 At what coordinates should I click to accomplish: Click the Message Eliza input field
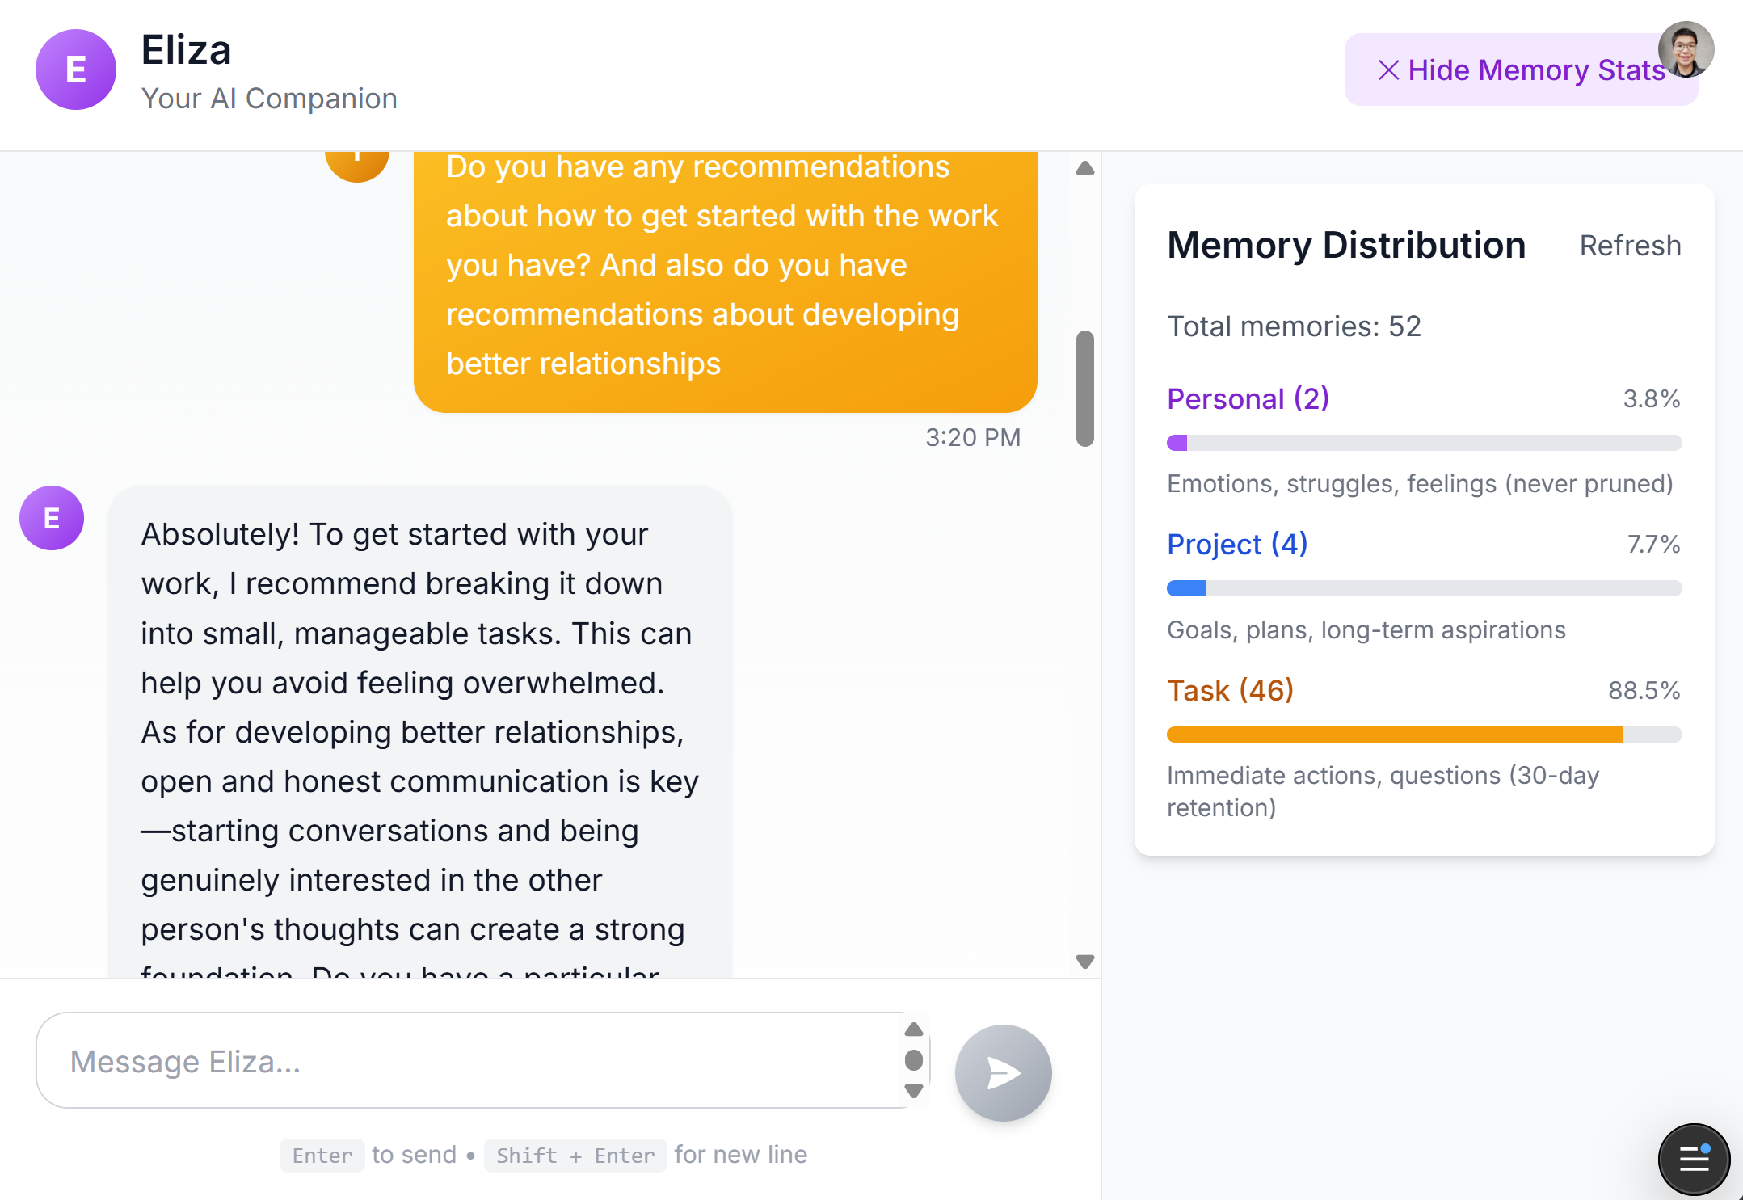(x=404, y=1061)
